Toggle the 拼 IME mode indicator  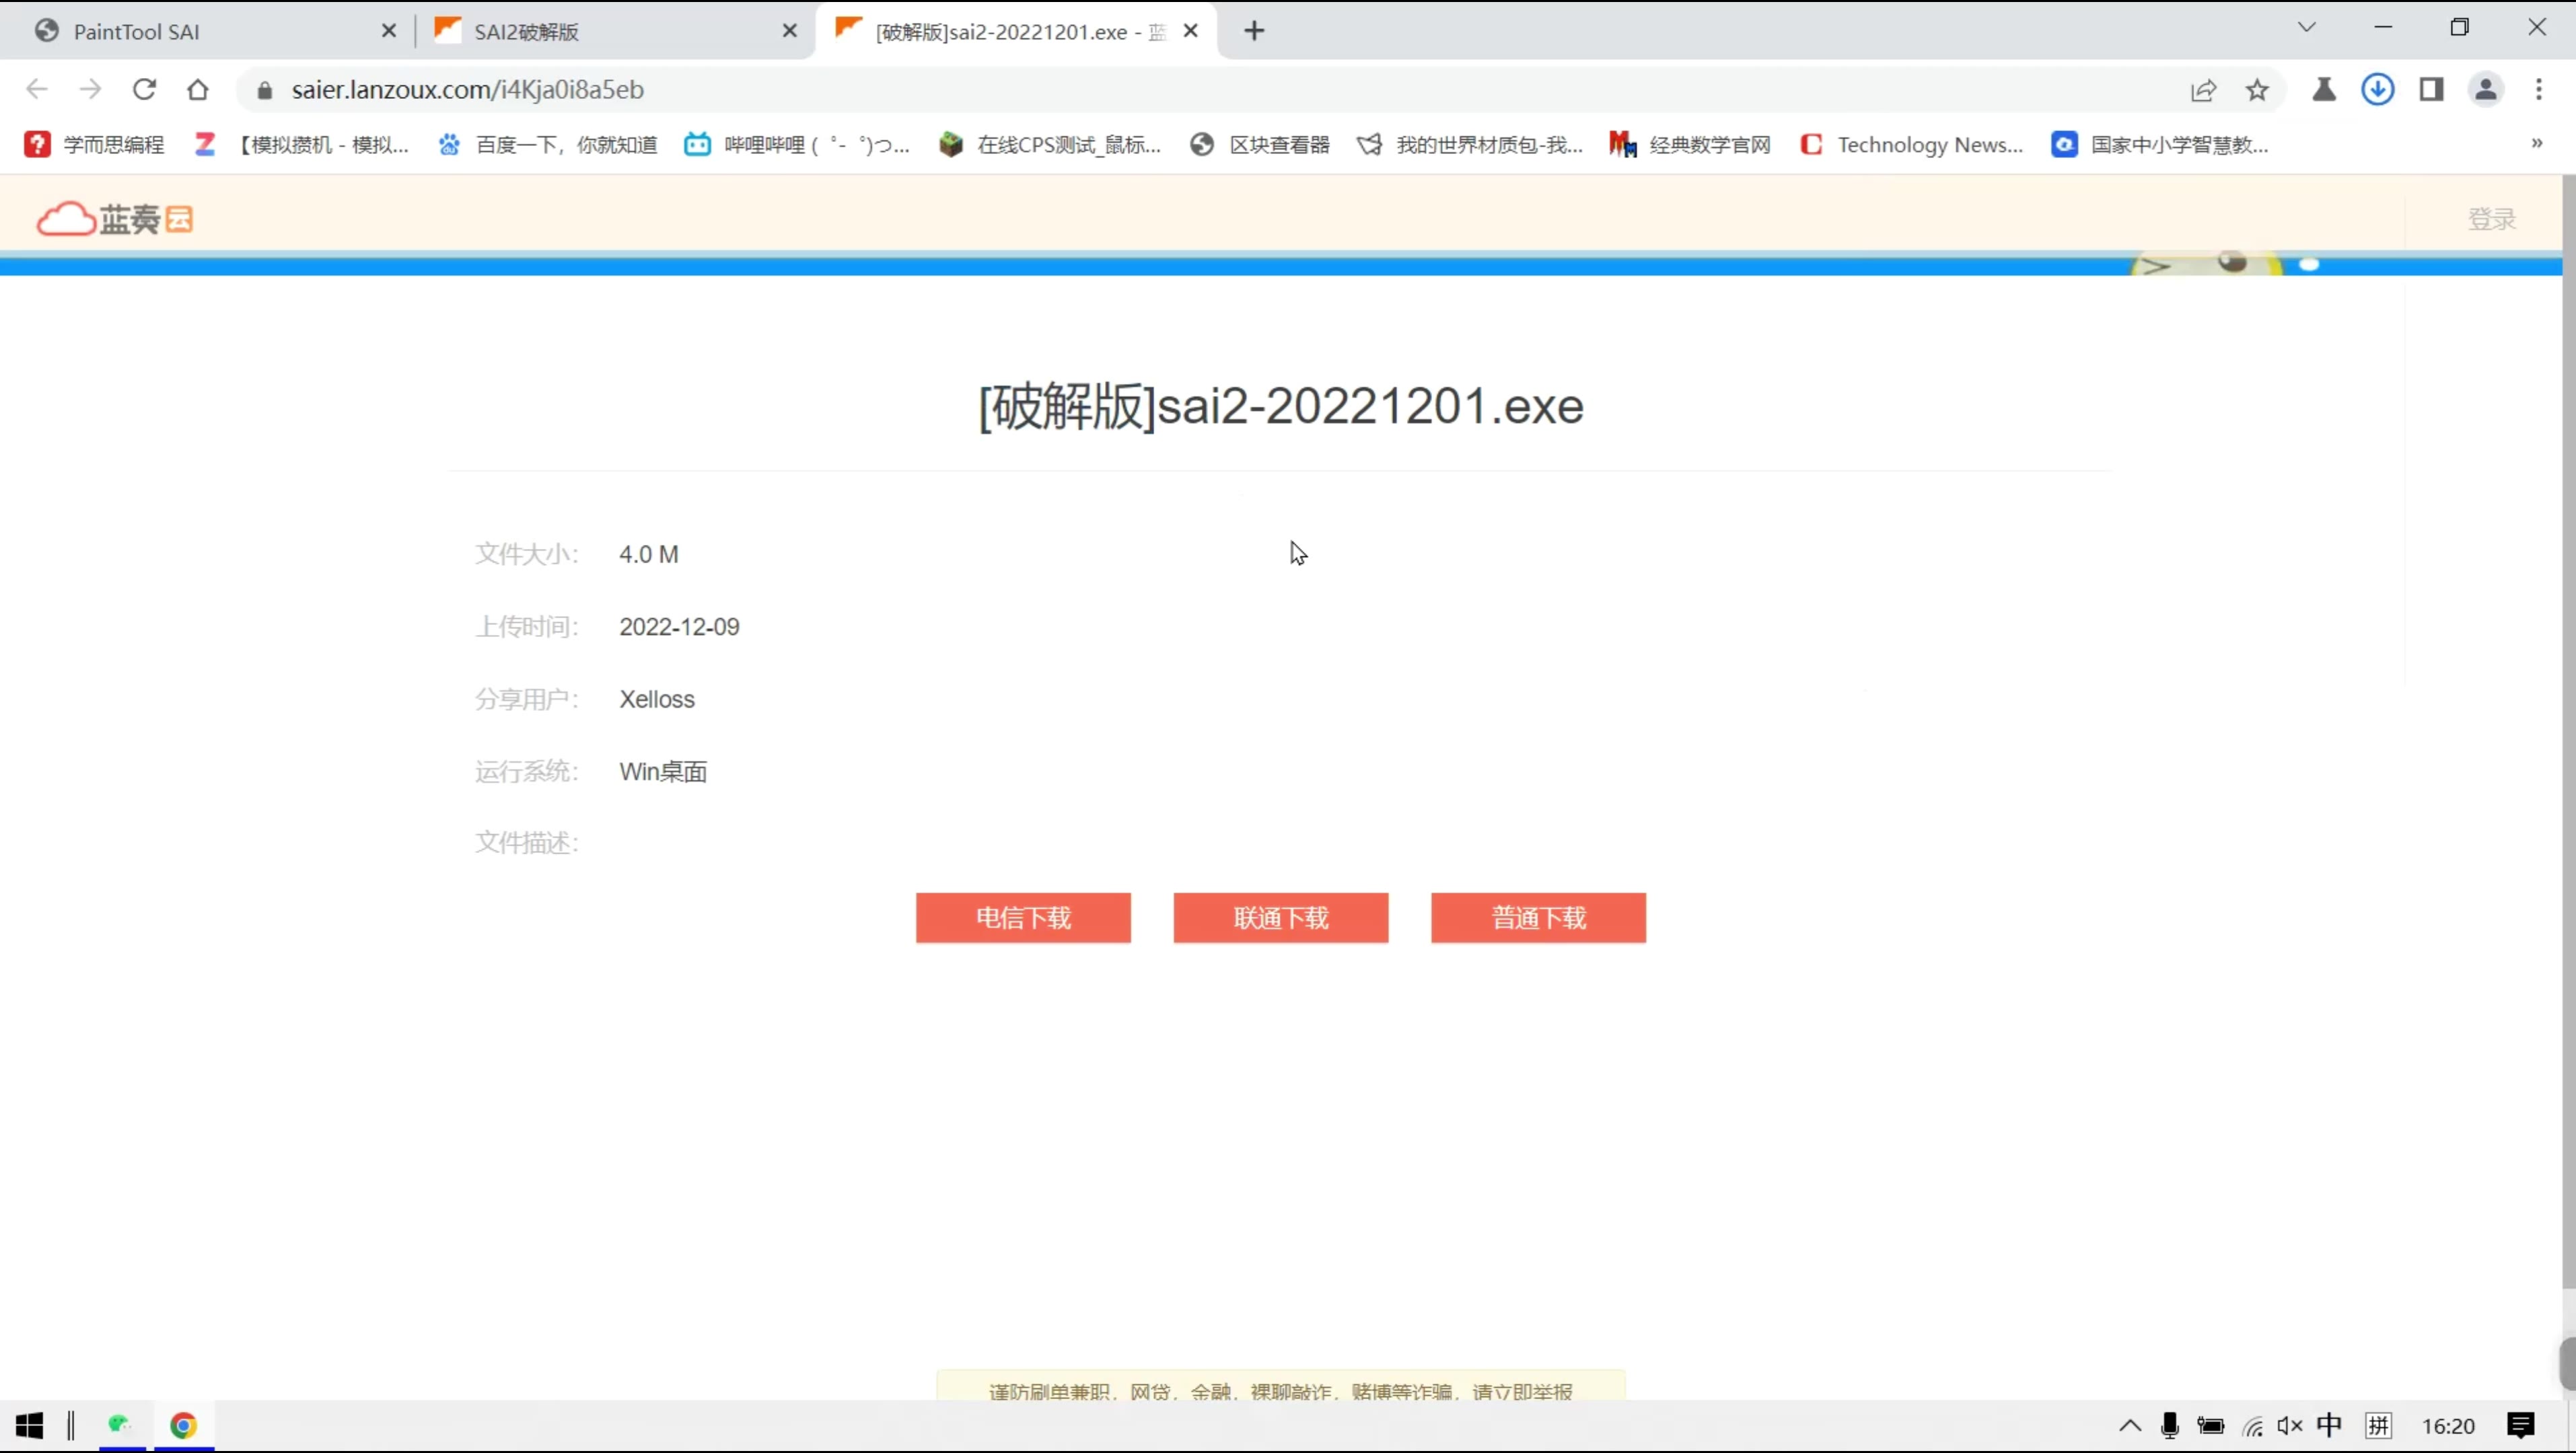[x=2379, y=1426]
